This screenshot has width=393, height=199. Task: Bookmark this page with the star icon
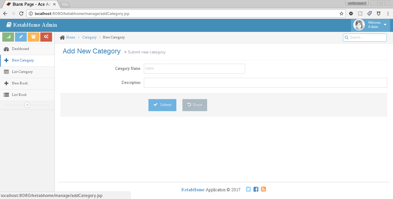341,13
